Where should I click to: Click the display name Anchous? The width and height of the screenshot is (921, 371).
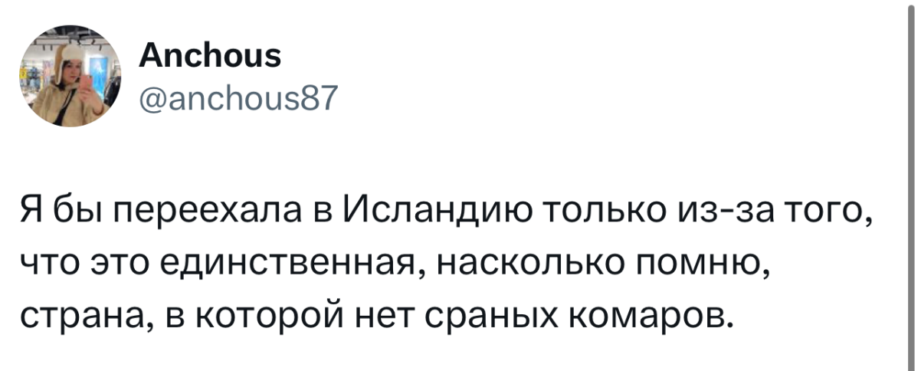pyautogui.click(x=211, y=55)
